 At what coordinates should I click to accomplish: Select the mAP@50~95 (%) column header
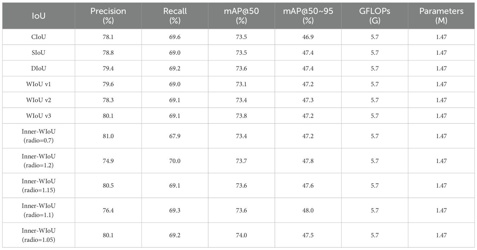click(x=308, y=16)
